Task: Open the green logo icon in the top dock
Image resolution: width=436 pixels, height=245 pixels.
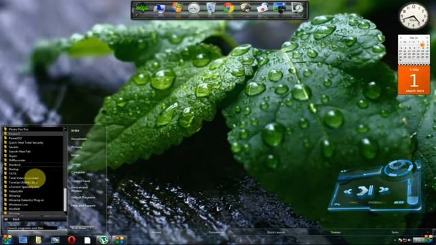Action: pos(142,9)
